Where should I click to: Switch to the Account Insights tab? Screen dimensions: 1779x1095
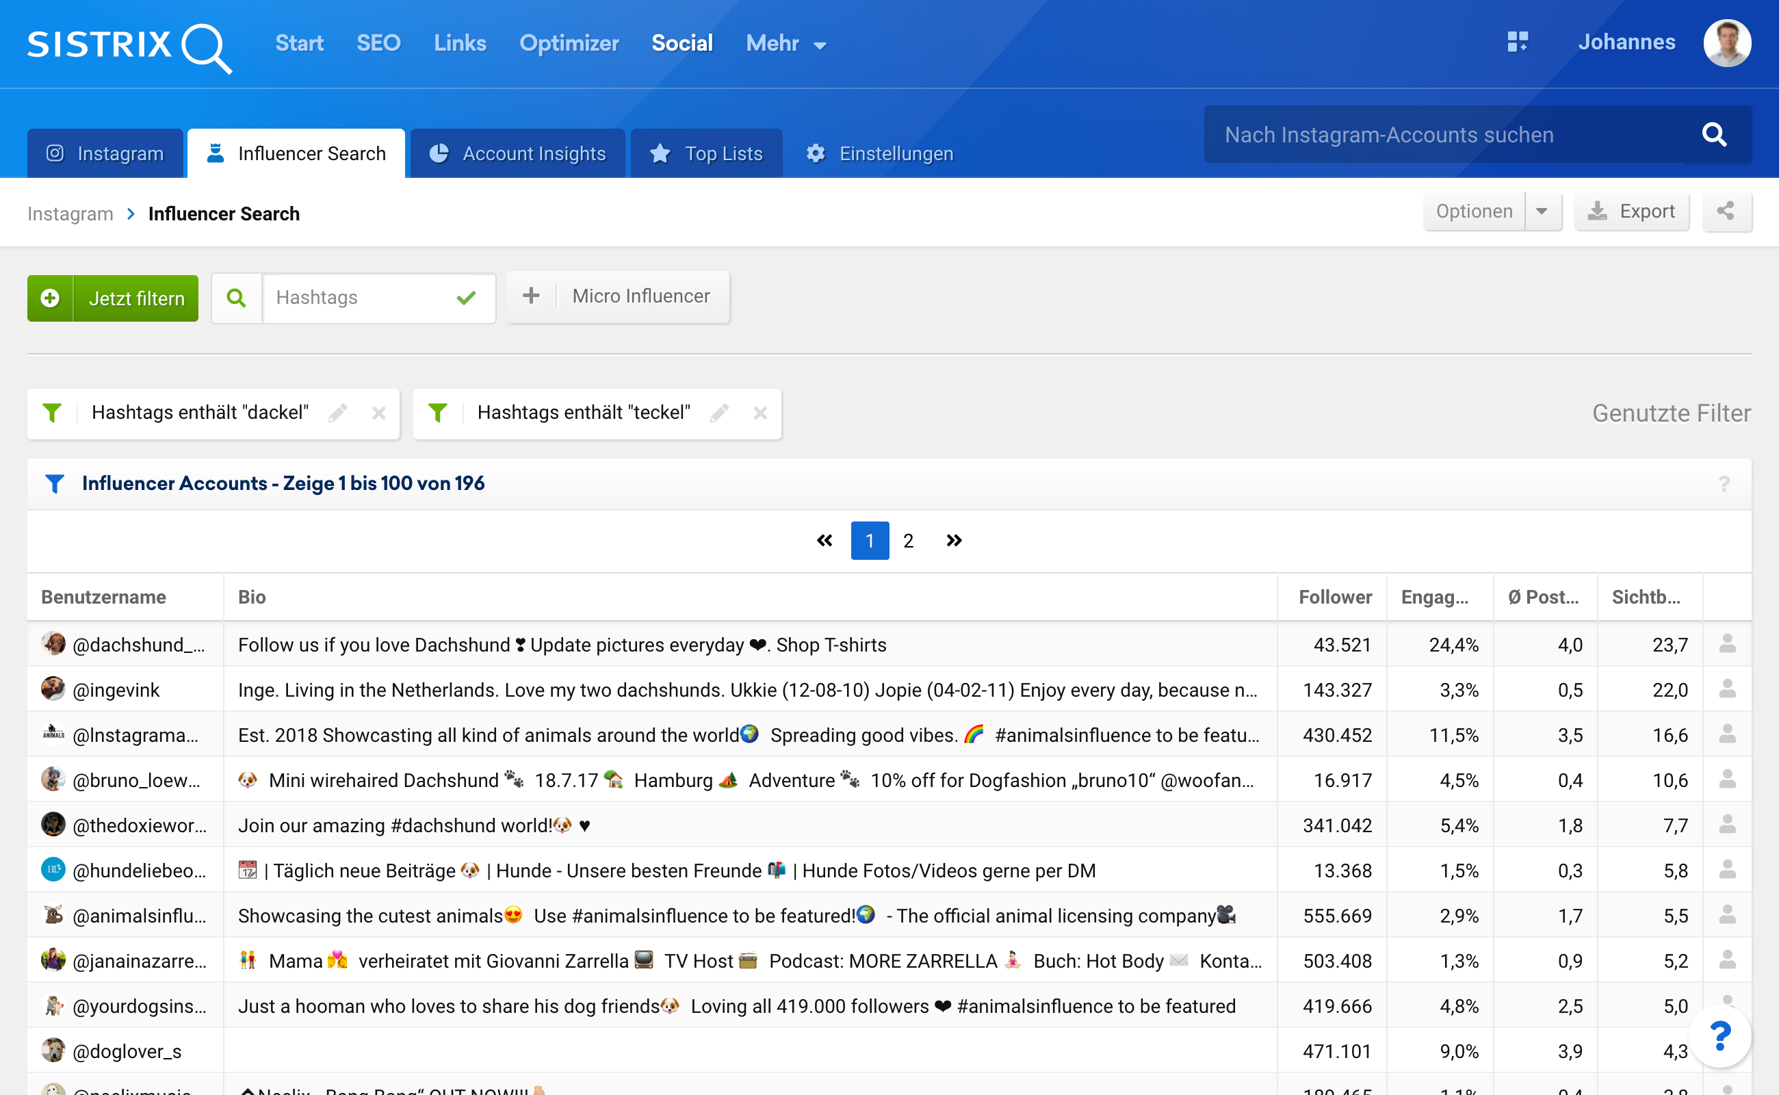click(x=518, y=153)
